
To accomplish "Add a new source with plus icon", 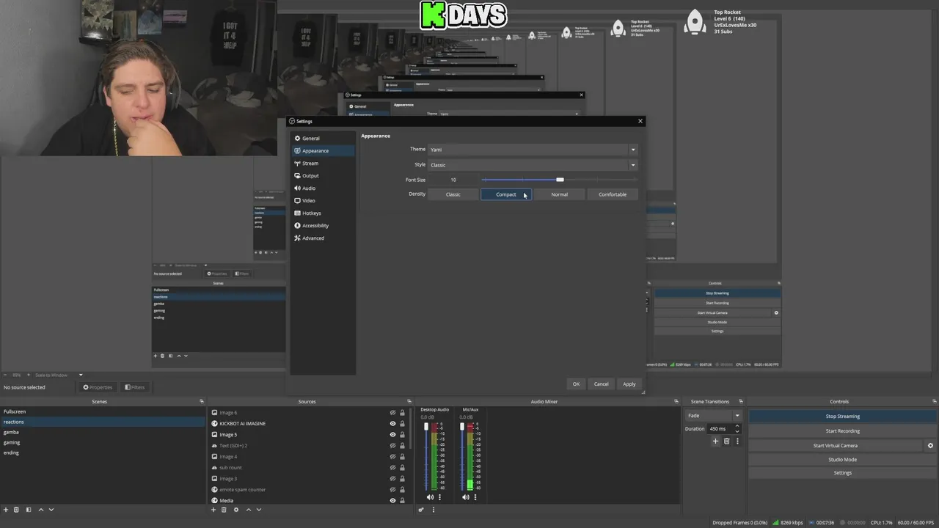I will (213, 510).
